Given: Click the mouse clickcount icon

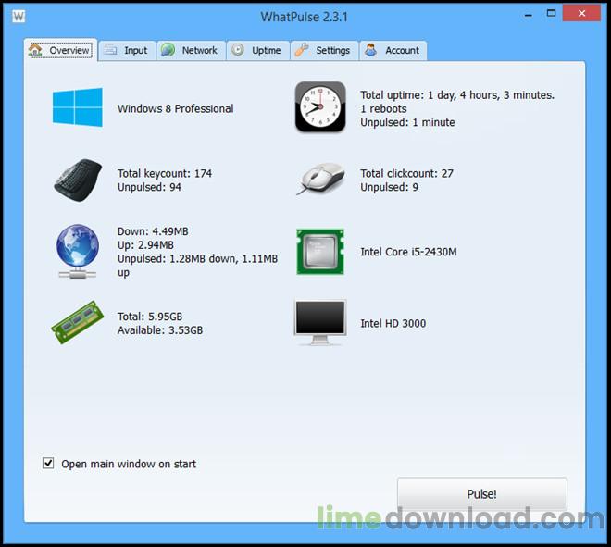Looking at the screenshot, I should point(320,179).
